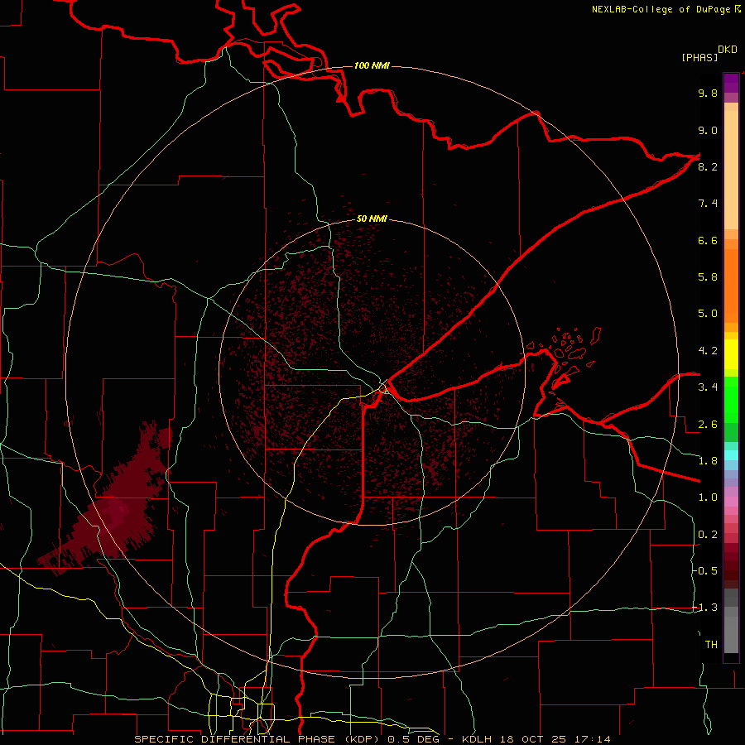Click the 50 NMI range ring label
This screenshot has width=745, height=745.
(x=372, y=219)
